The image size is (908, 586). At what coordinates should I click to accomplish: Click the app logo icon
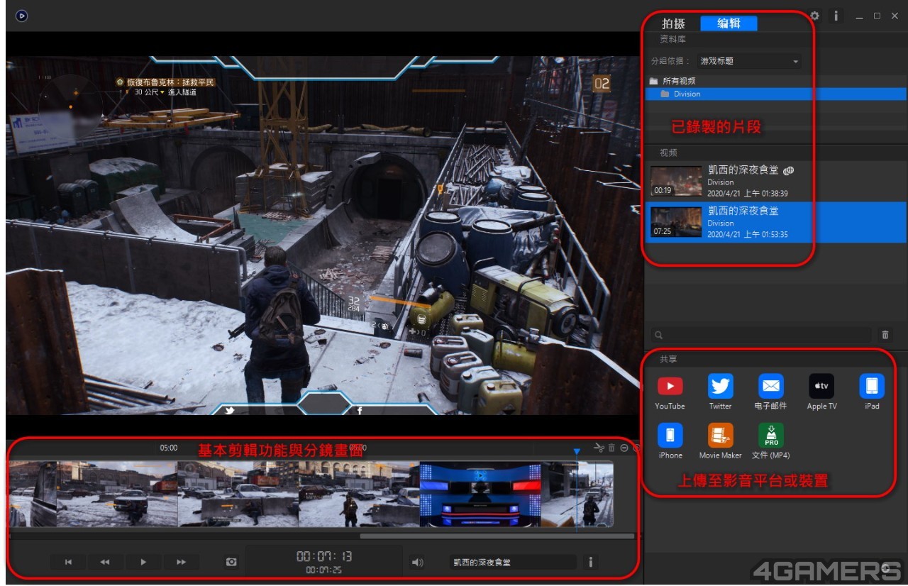pos(21,16)
